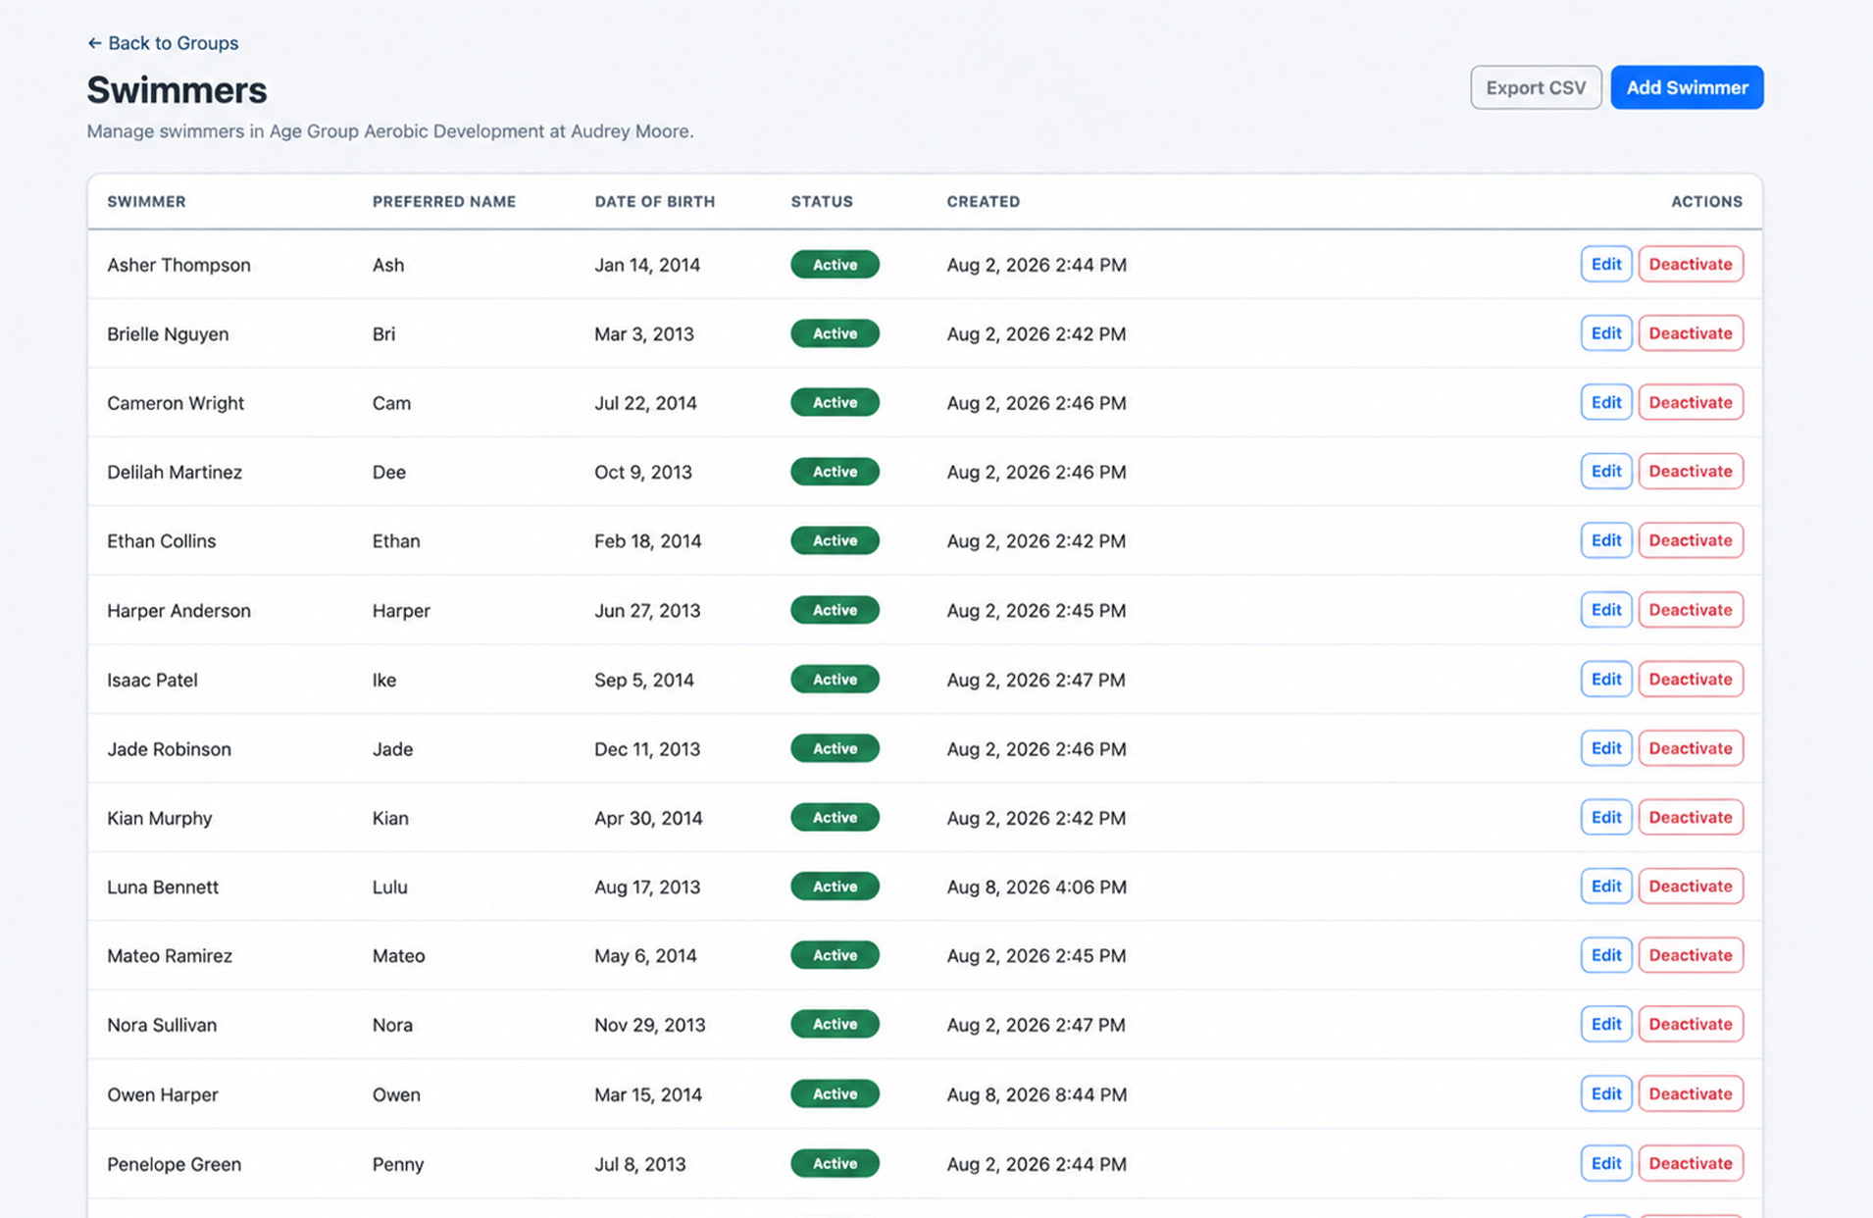This screenshot has height=1218, width=1873.
Task: Deactivate Isaac Patel
Action: click(1691, 679)
